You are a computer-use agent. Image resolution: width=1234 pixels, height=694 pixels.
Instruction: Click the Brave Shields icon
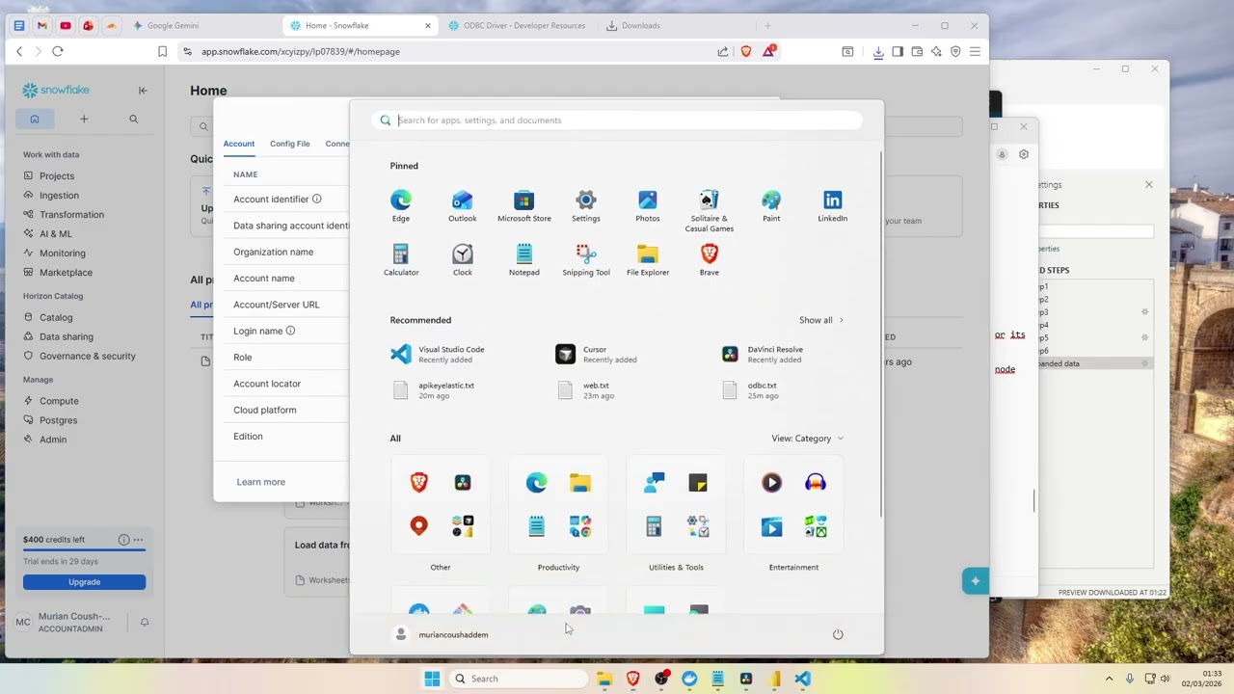pos(746,51)
